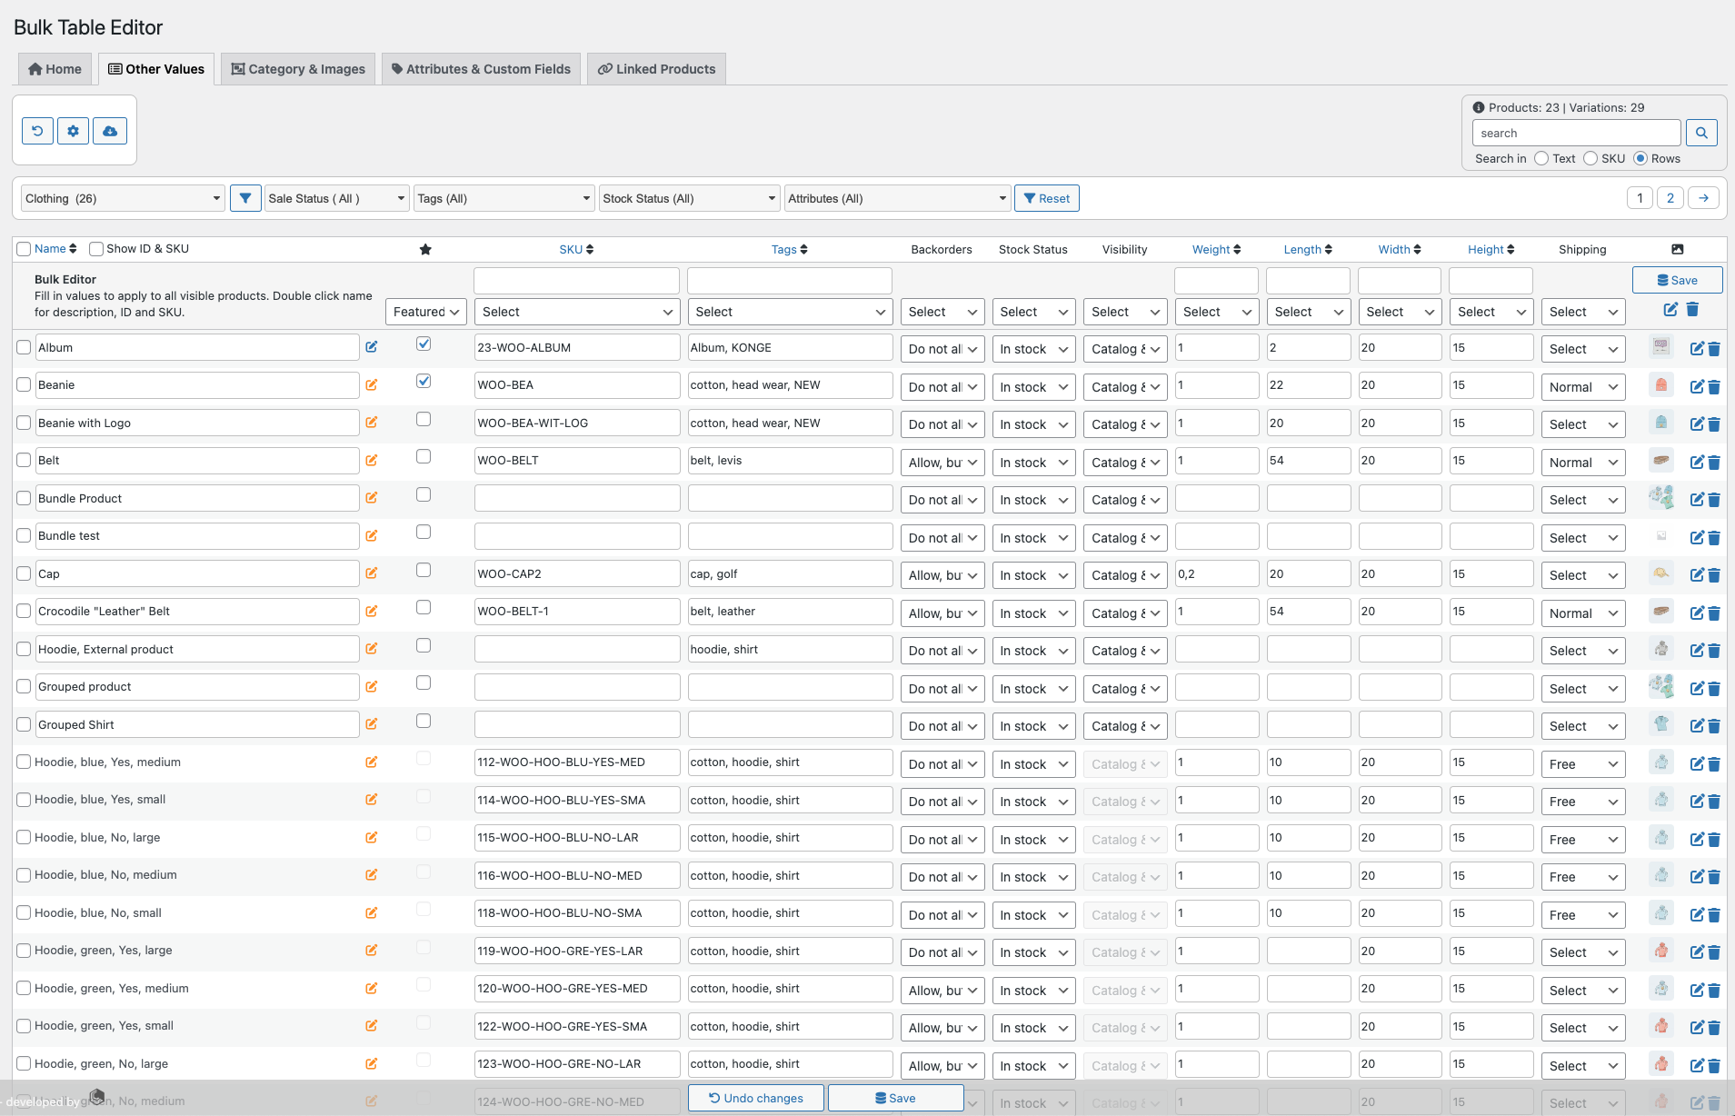
Task: Open the Sale Status (All) dropdown
Action: [x=334, y=197]
